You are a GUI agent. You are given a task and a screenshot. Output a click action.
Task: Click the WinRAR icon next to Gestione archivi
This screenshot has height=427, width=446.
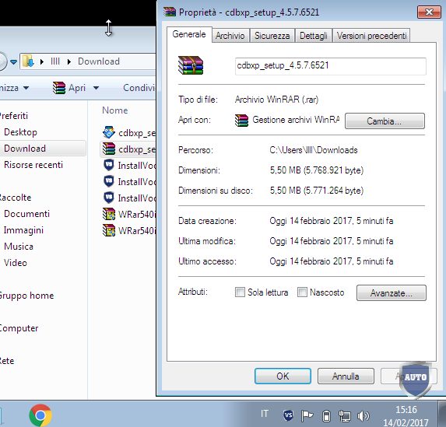click(241, 120)
